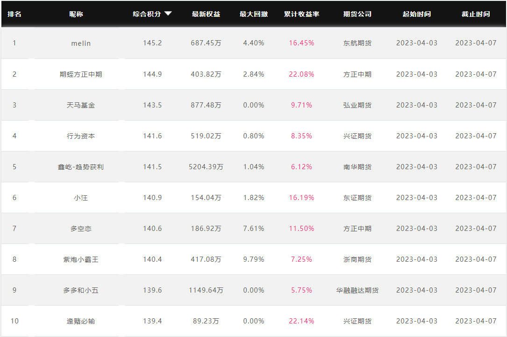Select nickname 小汪
The image size is (507, 337).
[x=81, y=198]
